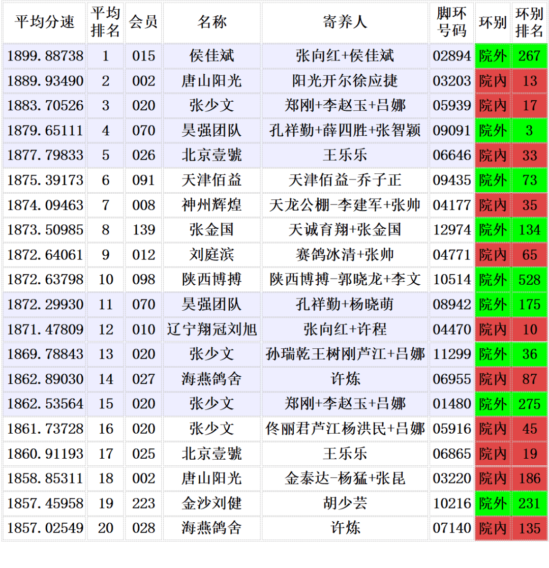Image resolution: width=549 pixels, height=568 pixels.
Task: Click ring rank cell 186
Action: (x=530, y=479)
